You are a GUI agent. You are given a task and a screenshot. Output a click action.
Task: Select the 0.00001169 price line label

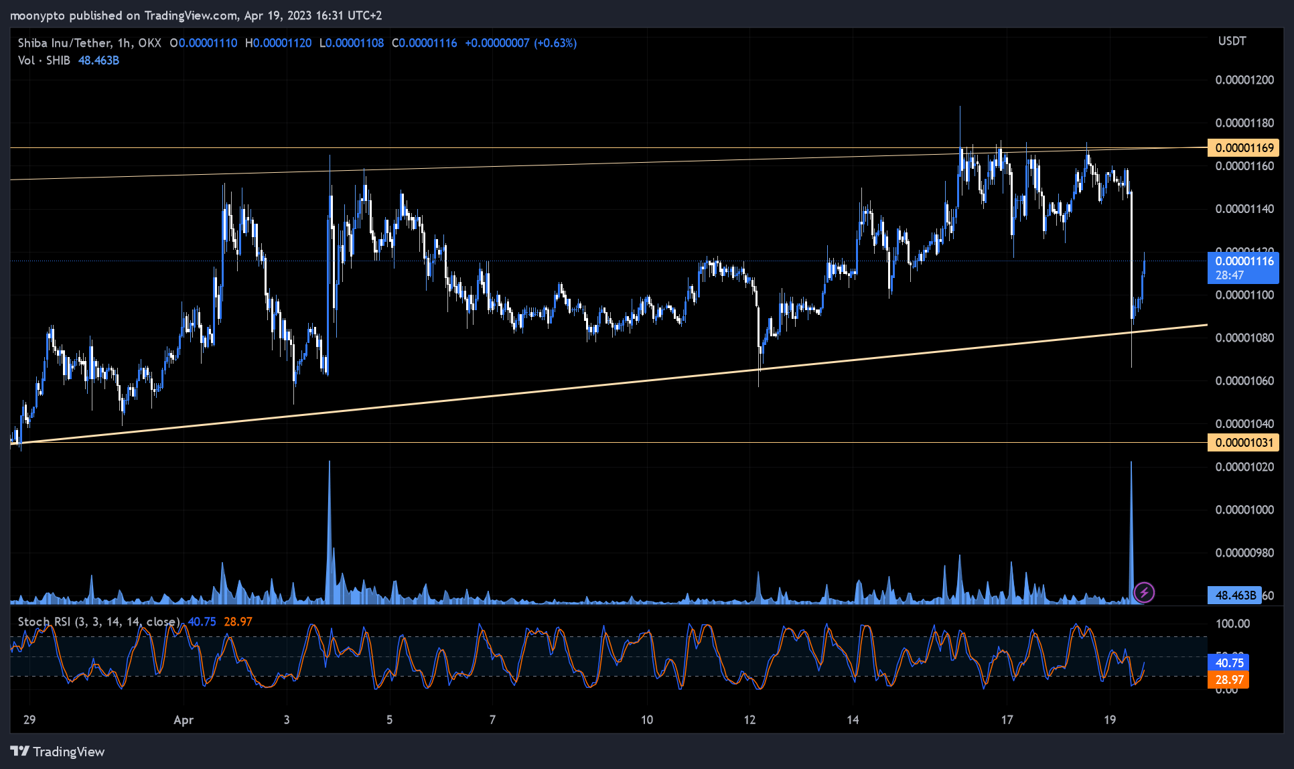(1244, 147)
